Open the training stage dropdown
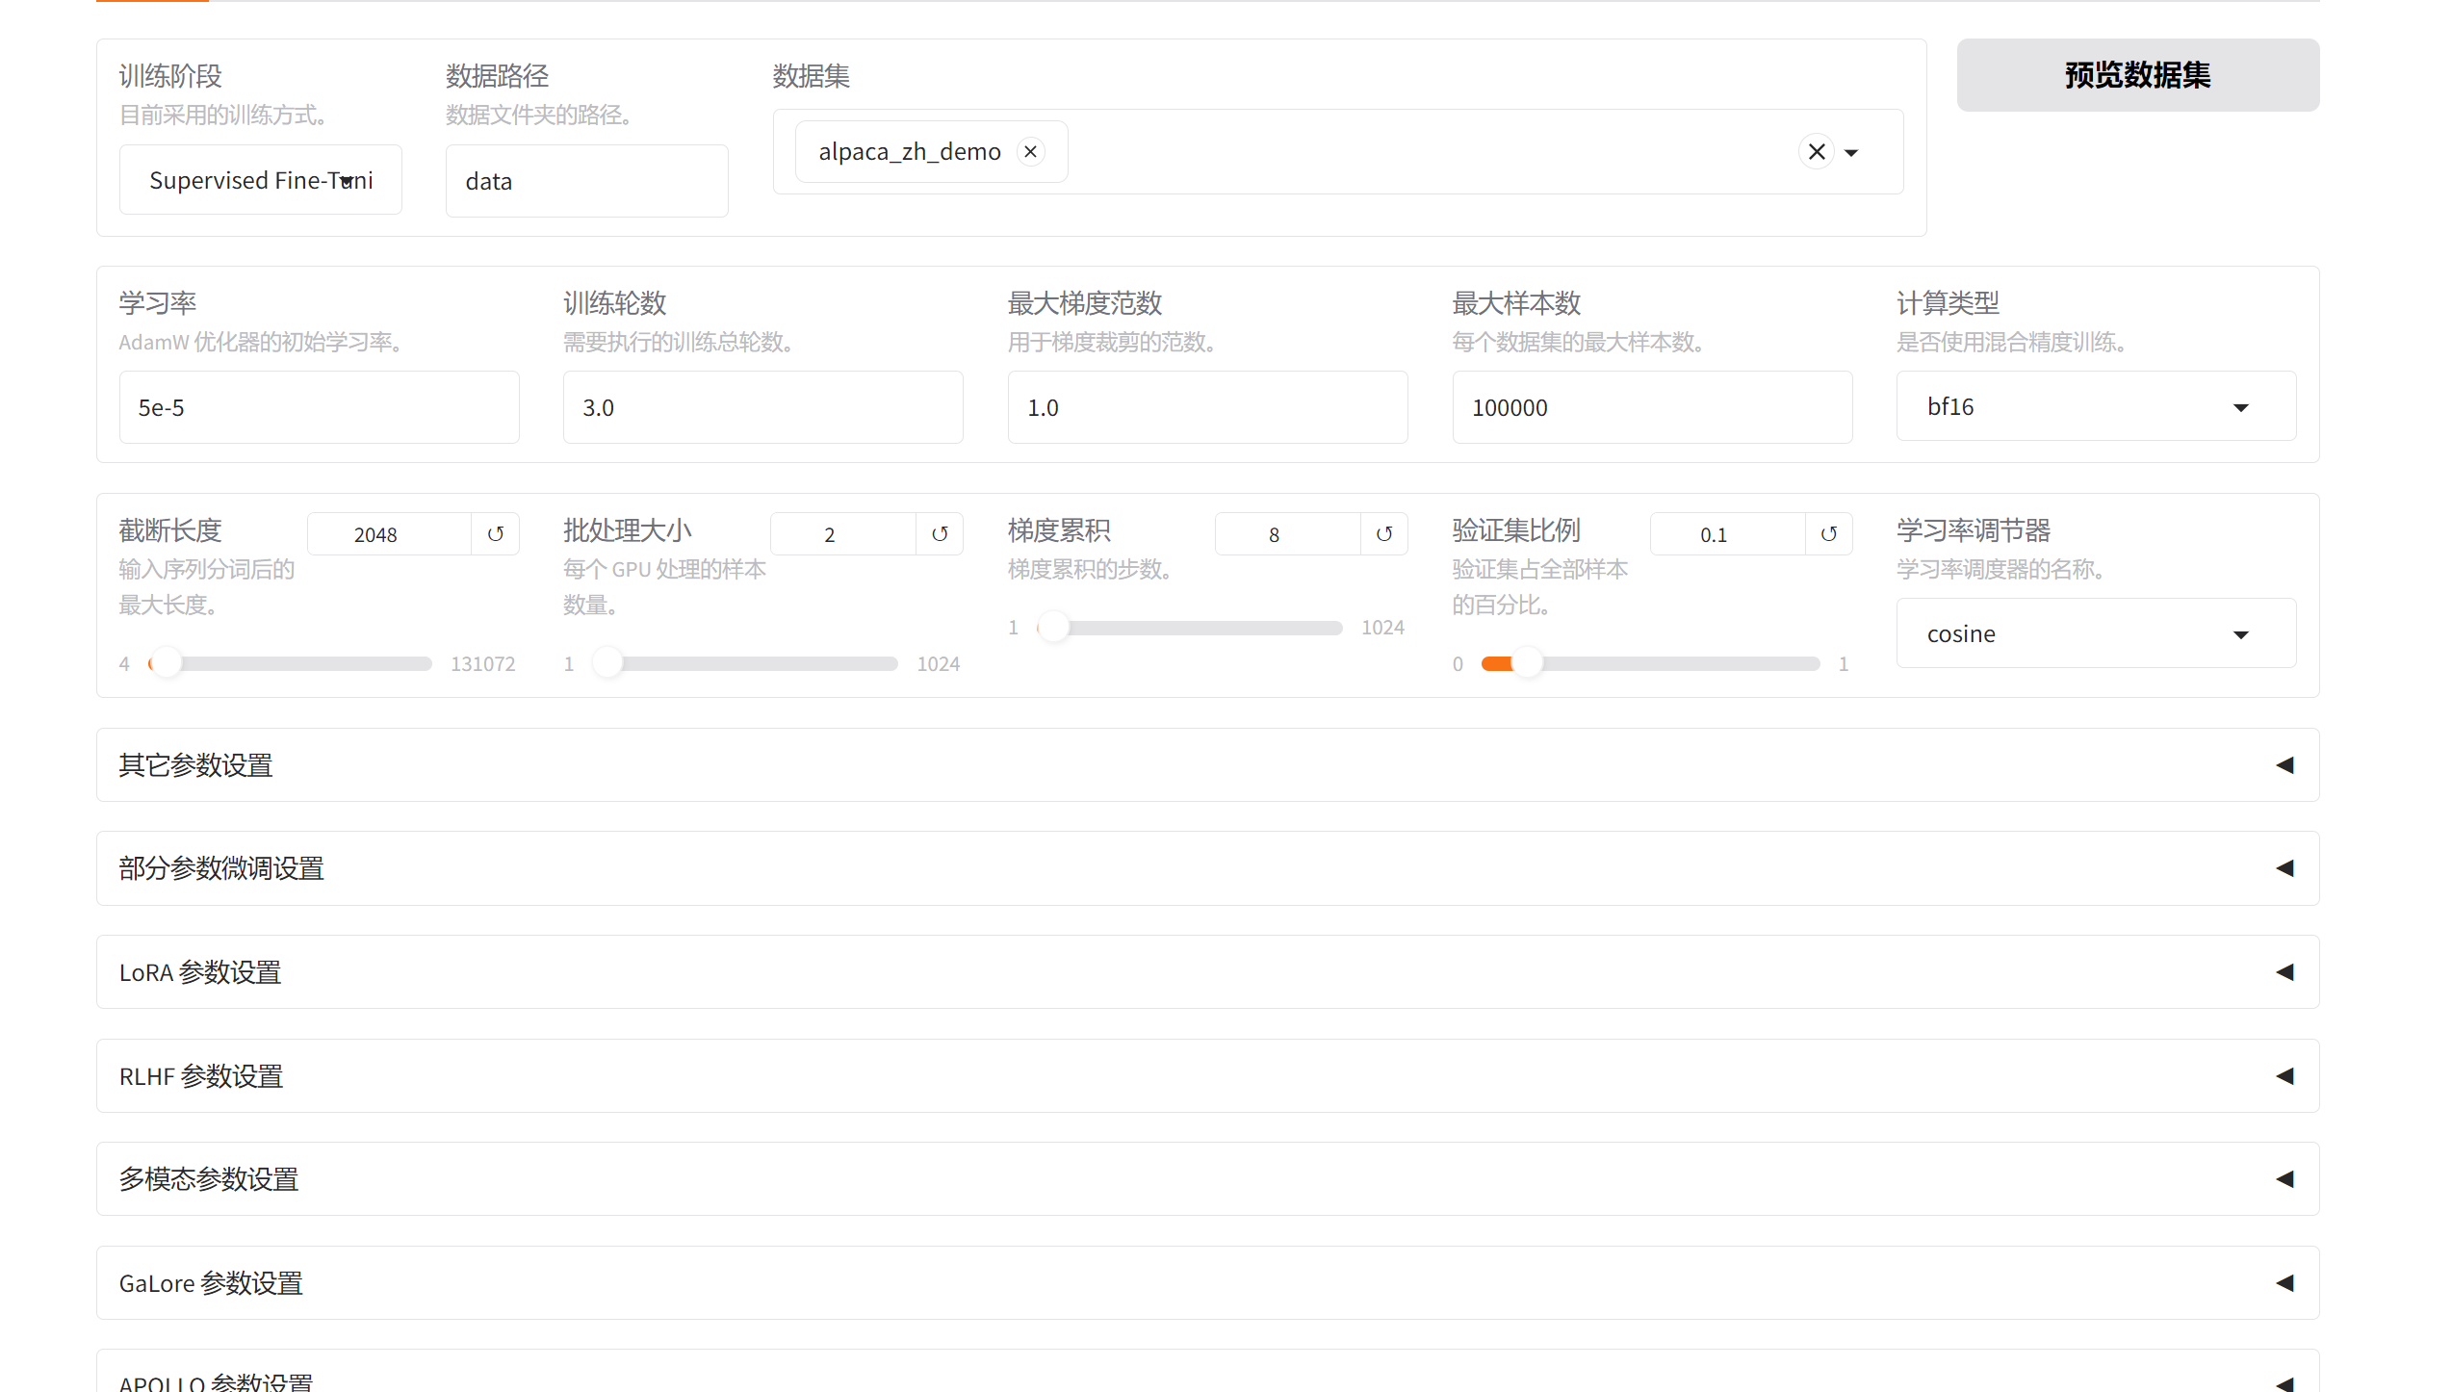 coord(261,180)
